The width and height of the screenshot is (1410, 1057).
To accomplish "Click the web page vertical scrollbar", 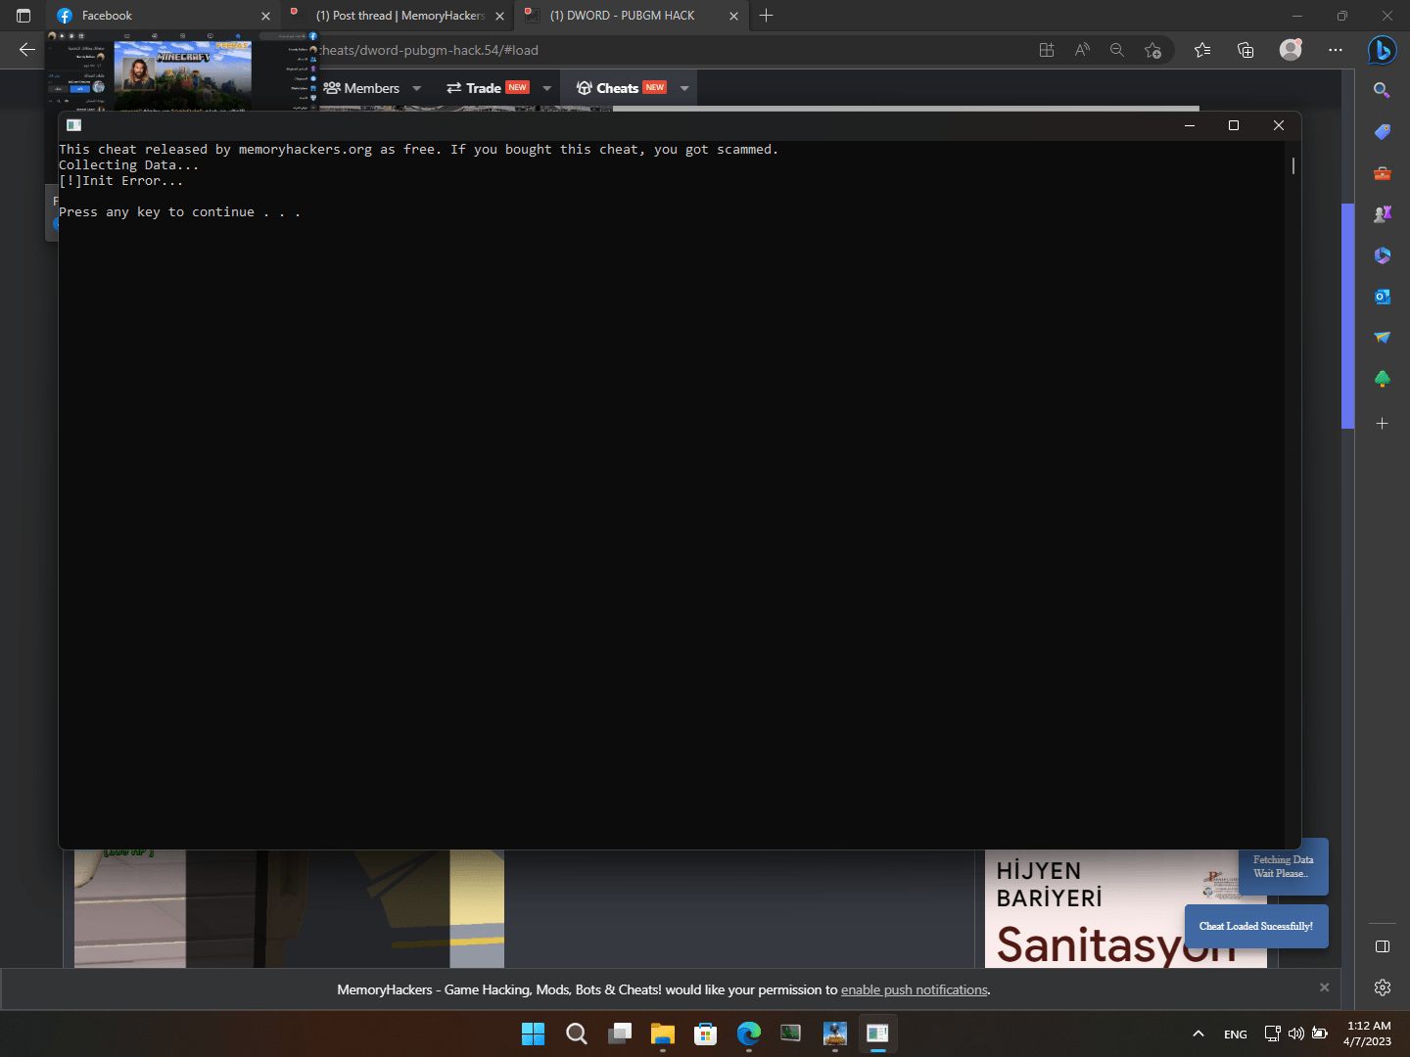I will pyautogui.click(x=1347, y=315).
